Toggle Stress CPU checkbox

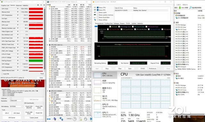pos(98,8)
